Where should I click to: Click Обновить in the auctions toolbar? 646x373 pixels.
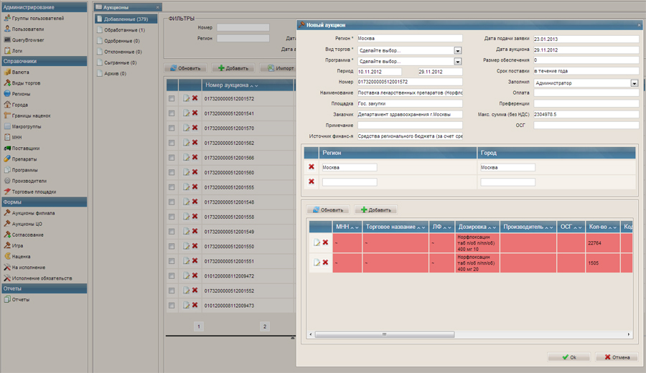[185, 68]
